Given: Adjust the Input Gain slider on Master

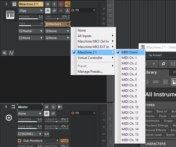Looking at the screenshot, I should 30,127.
